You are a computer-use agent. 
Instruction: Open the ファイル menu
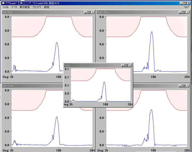pos(5,7)
